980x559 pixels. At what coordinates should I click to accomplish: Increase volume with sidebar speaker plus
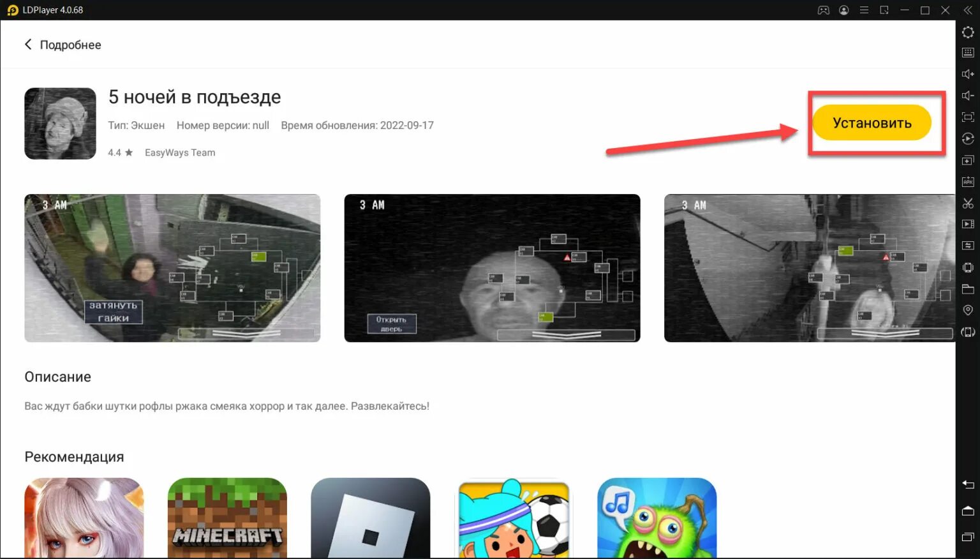point(968,74)
